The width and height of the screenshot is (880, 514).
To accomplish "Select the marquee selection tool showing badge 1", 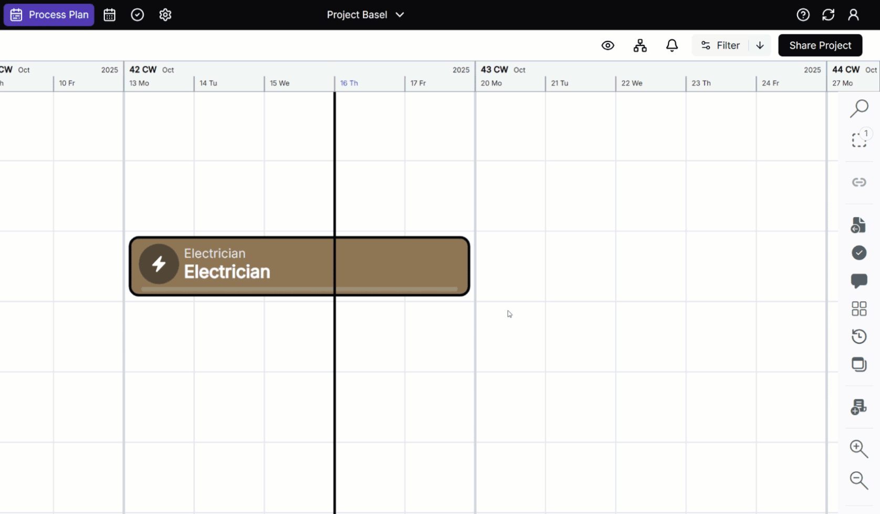I will pyautogui.click(x=860, y=139).
